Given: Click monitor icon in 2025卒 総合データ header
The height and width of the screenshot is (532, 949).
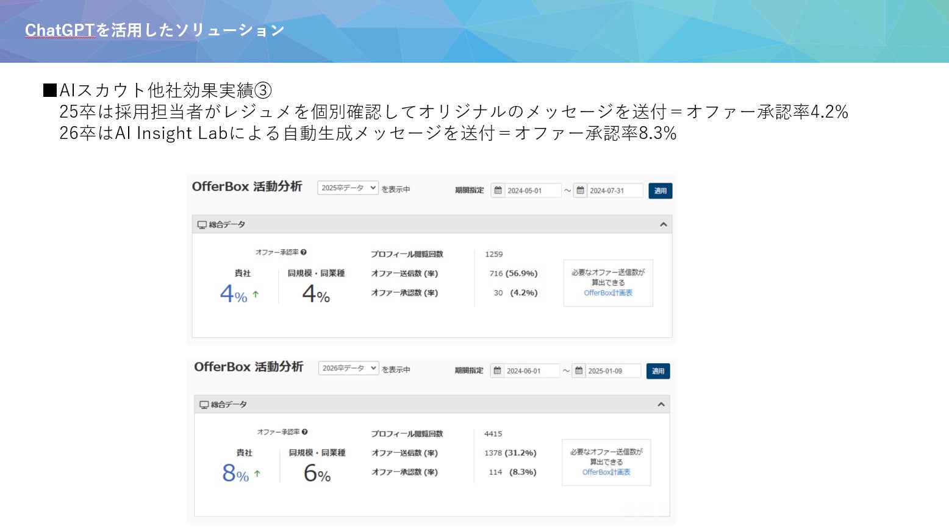Looking at the screenshot, I should pyautogui.click(x=202, y=225).
